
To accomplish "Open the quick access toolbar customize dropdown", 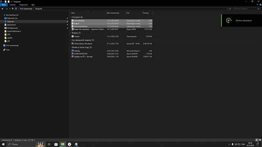I will coord(11,2).
